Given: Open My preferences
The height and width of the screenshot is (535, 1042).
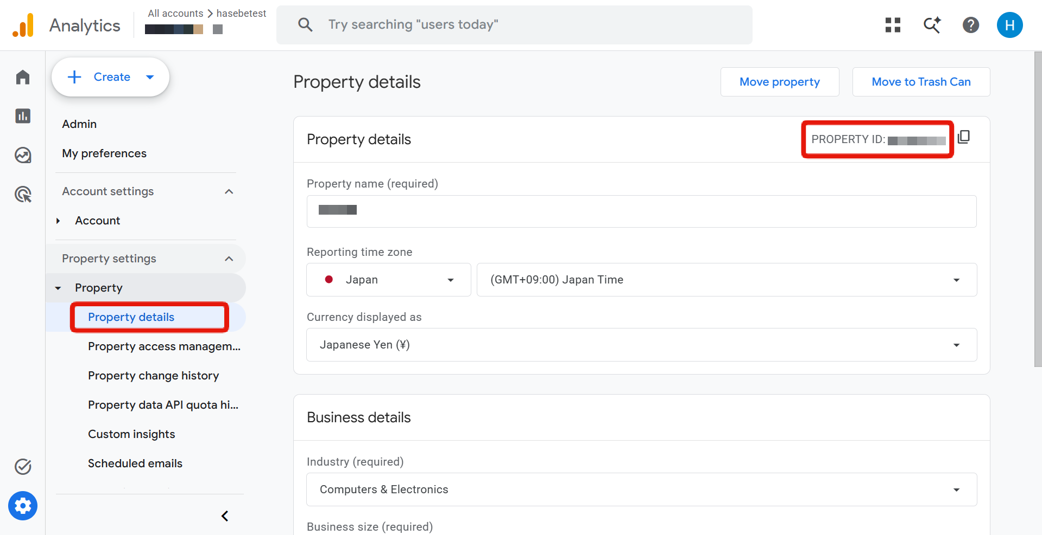Looking at the screenshot, I should (x=104, y=153).
